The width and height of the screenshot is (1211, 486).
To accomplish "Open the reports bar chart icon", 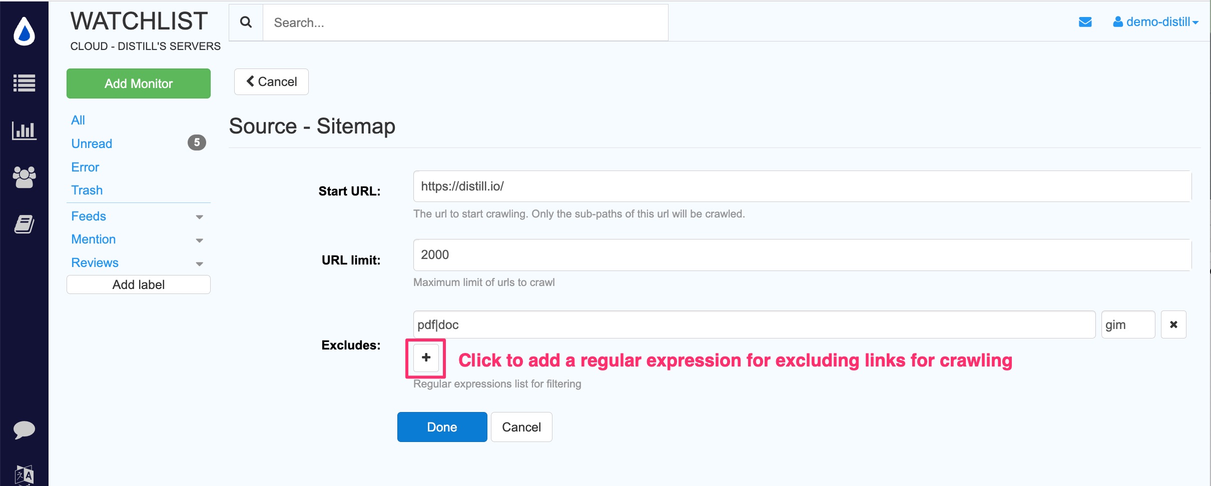I will pos(24,130).
